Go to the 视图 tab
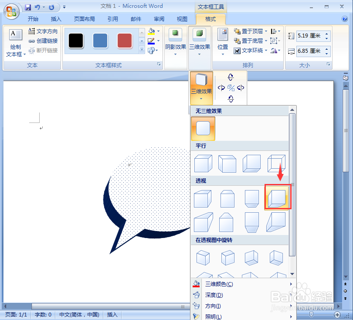The height and width of the screenshot is (320, 353). [x=182, y=19]
